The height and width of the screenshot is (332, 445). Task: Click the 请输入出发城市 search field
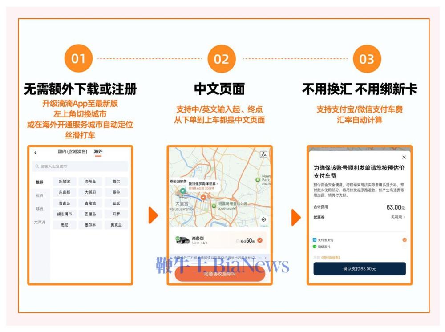80,166
